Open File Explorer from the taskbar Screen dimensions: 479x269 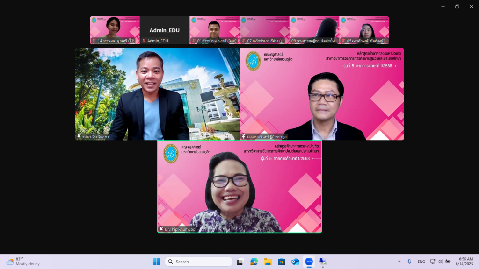point(268,262)
